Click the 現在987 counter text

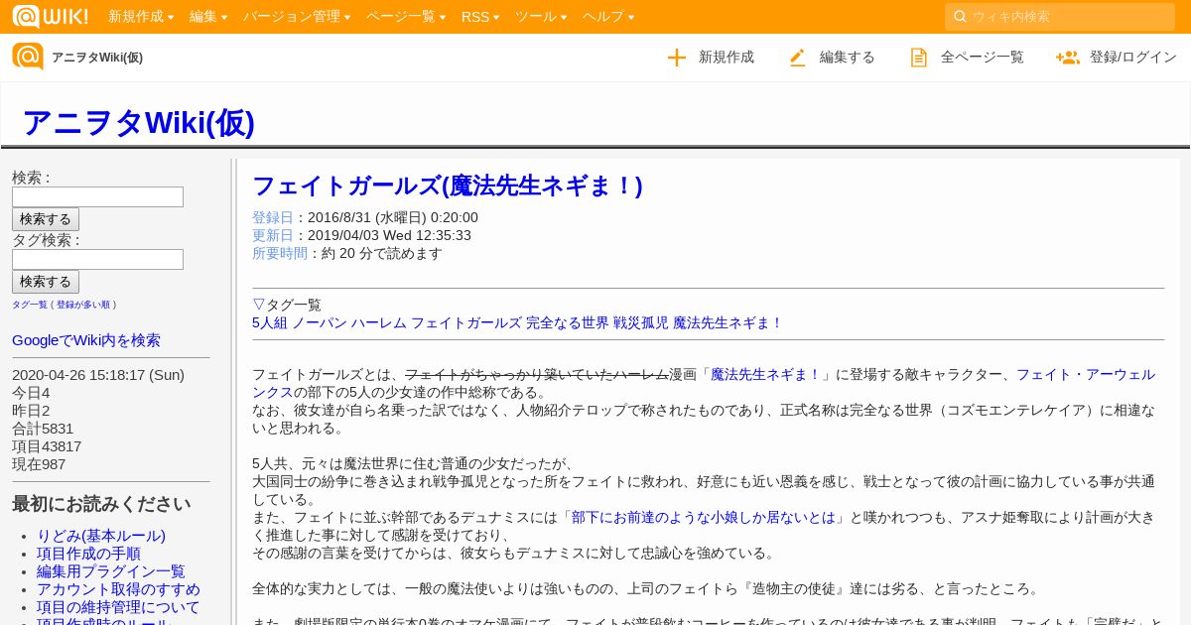tap(39, 464)
